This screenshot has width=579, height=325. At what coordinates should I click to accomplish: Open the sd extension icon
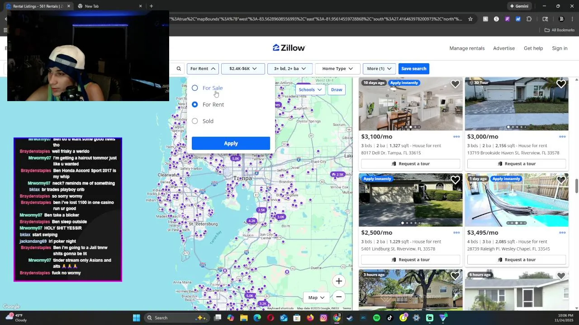(x=518, y=19)
